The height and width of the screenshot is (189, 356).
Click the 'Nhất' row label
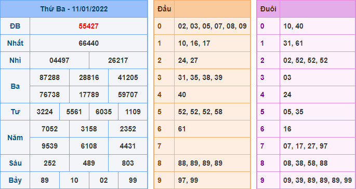point(15,43)
